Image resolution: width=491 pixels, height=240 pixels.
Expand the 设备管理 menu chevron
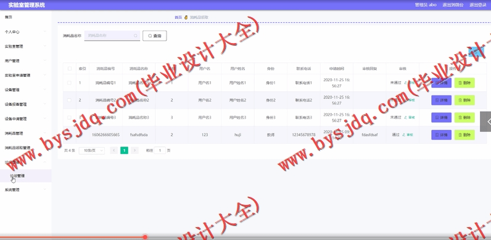coord(45,90)
